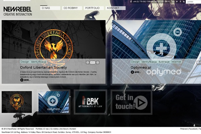The image size is (201, 134).
Task: Click the NewRebel Creative Interaction logo
Action: (18, 11)
